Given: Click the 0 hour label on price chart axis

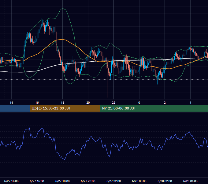Looking at the screenshot, I should point(139,103).
